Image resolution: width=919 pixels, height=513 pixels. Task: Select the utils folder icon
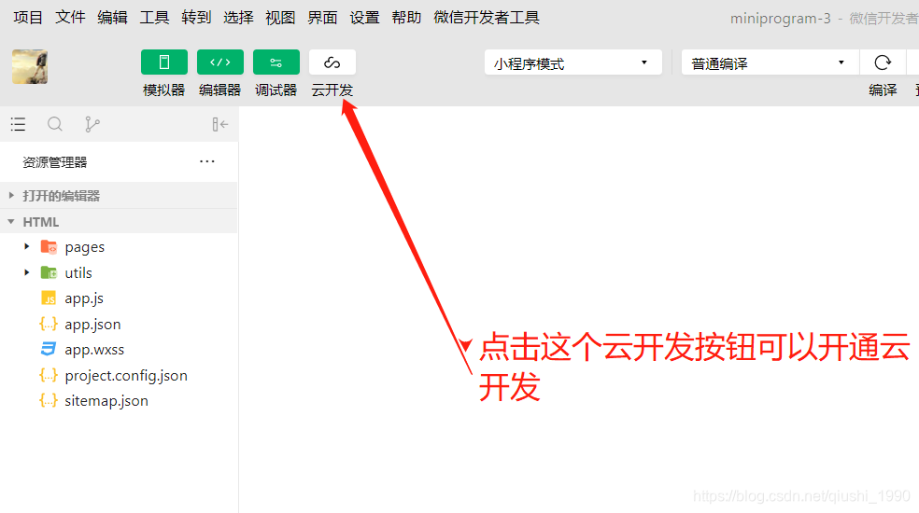49,272
